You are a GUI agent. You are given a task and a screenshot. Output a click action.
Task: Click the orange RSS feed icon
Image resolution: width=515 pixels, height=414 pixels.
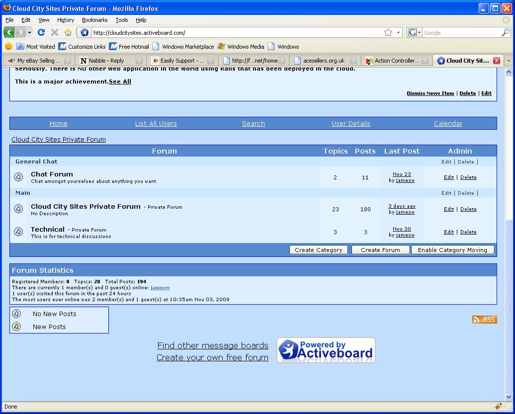[x=484, y=320]
